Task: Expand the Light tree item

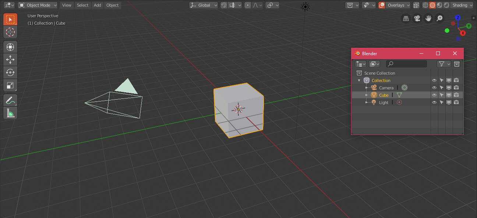Action: tap(367, 102)
